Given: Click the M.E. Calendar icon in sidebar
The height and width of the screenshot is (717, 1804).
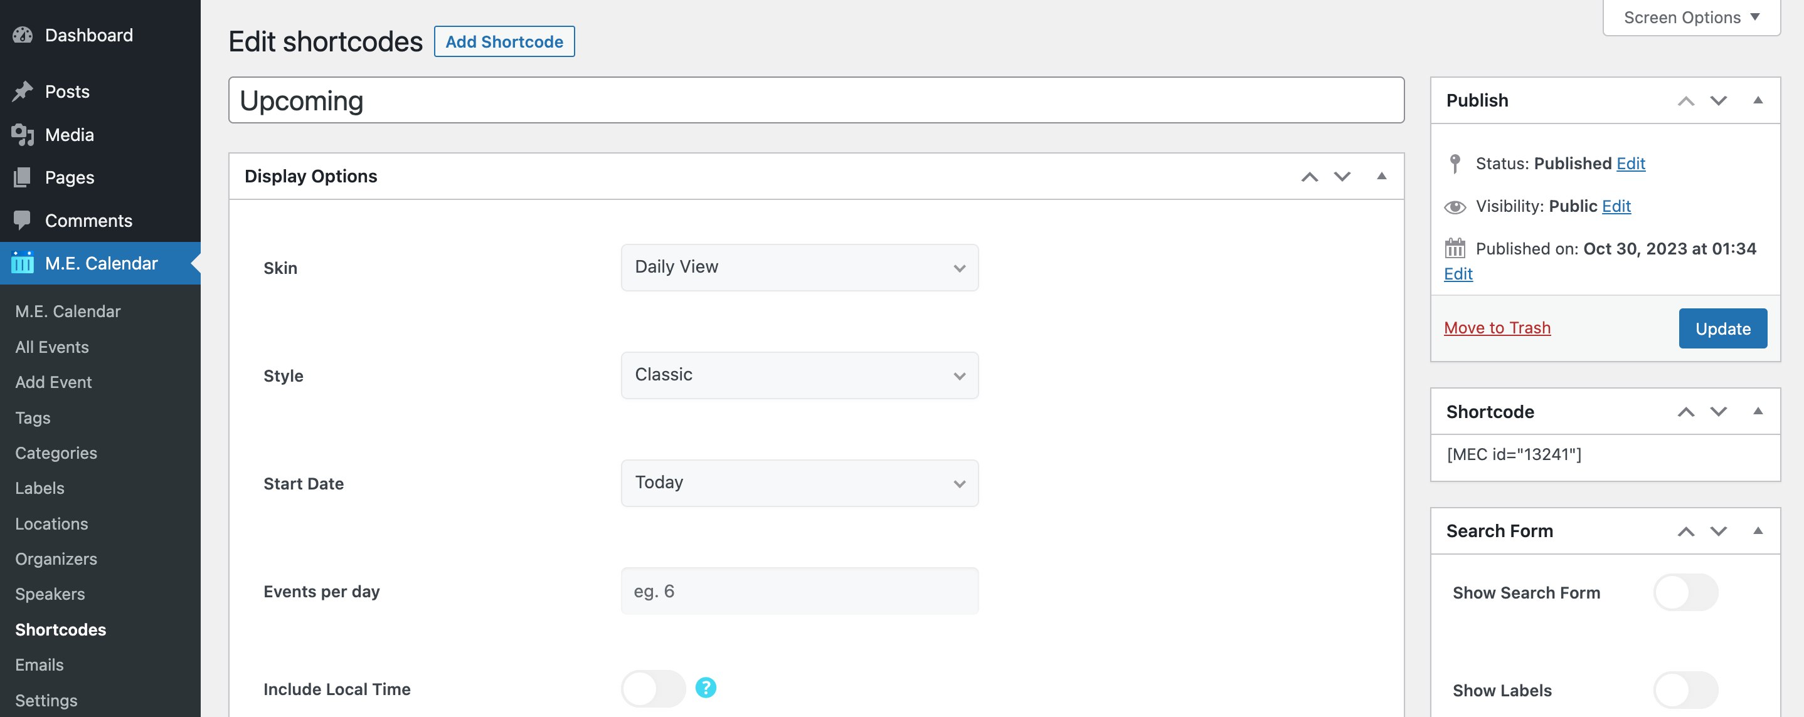Looking at the screenshot, I should coord(23,263).
